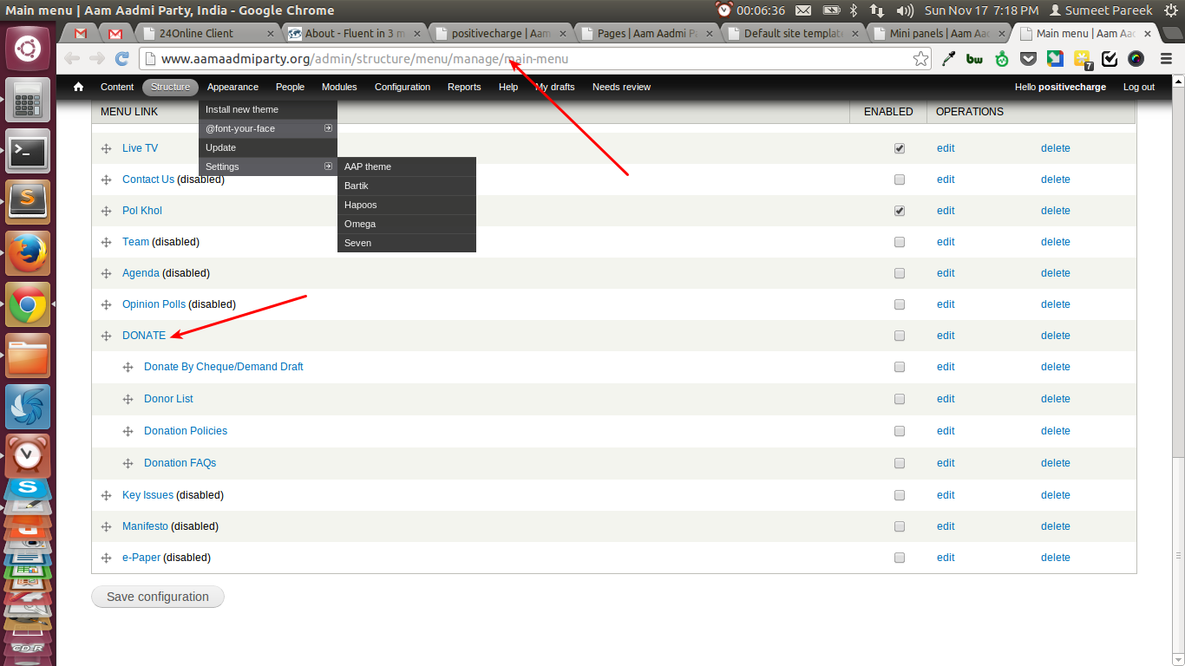Open the Files folder in dock
Image resolution: width=1185 pixels, height=666 pixels.
(28, 356)
